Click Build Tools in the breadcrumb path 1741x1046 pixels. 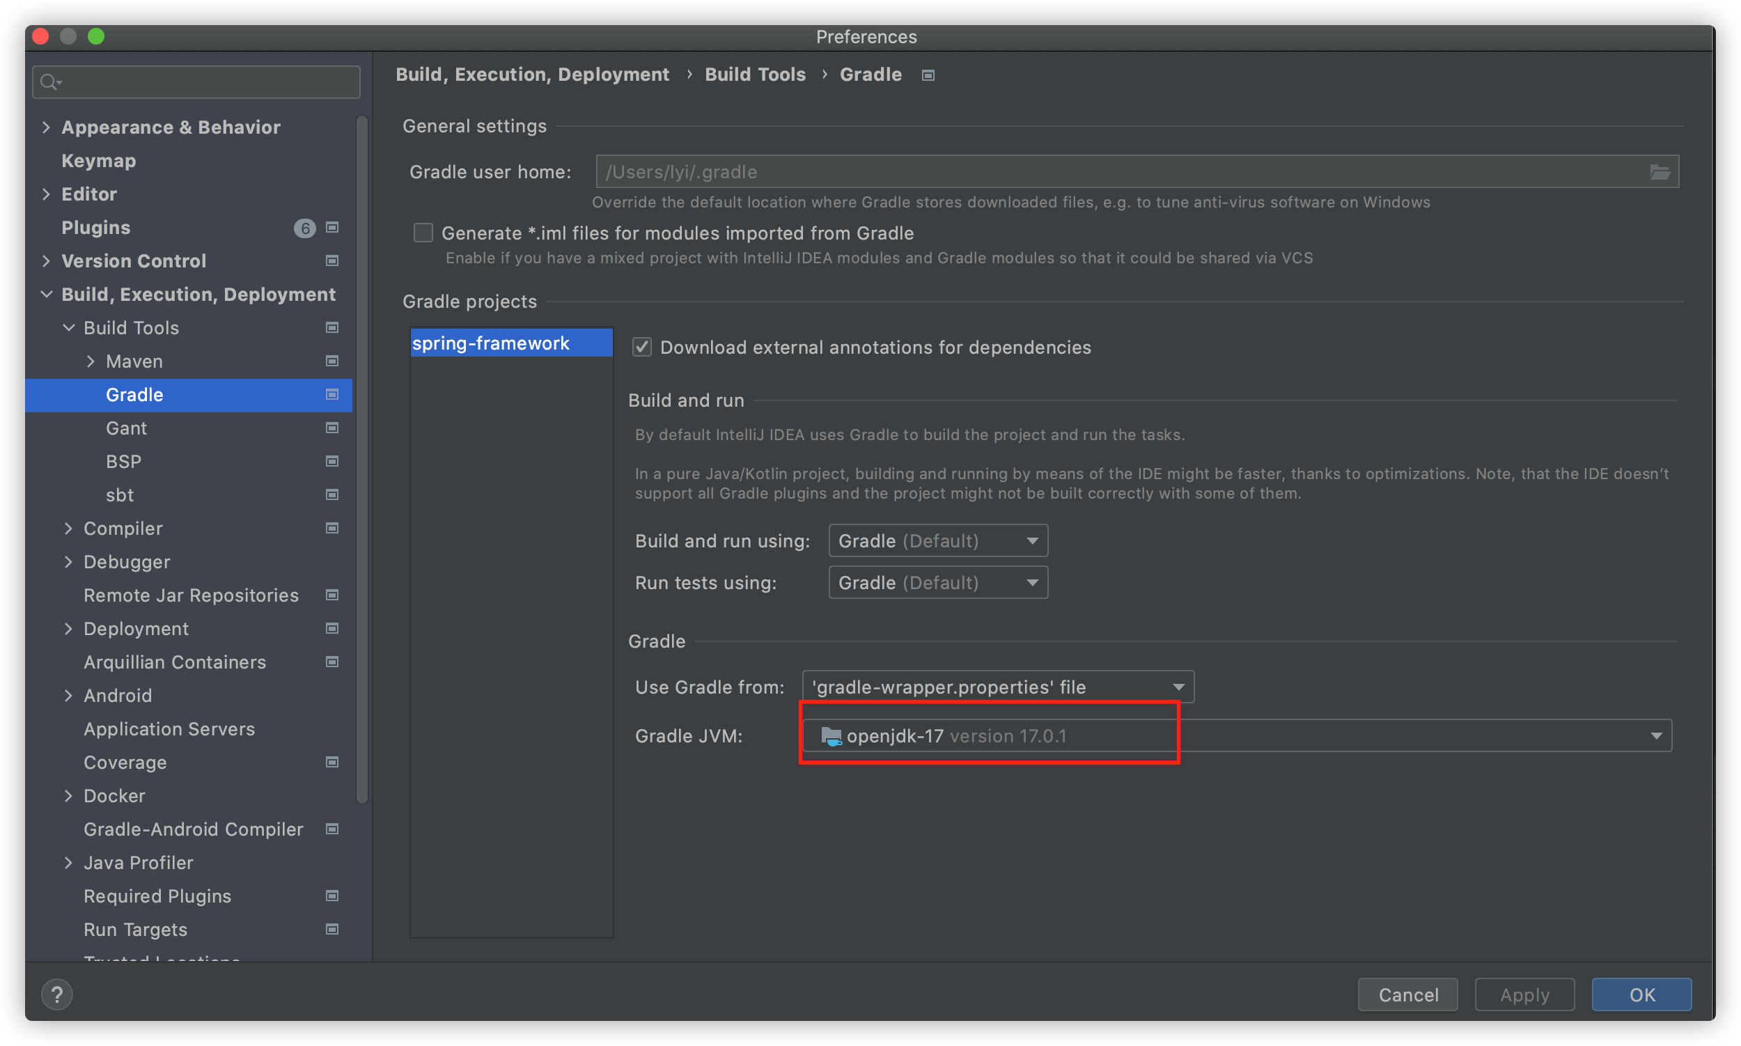tap(754, 74)
